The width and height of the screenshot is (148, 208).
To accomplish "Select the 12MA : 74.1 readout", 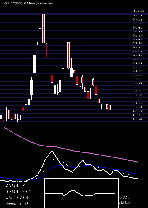I will pos(18,192).
